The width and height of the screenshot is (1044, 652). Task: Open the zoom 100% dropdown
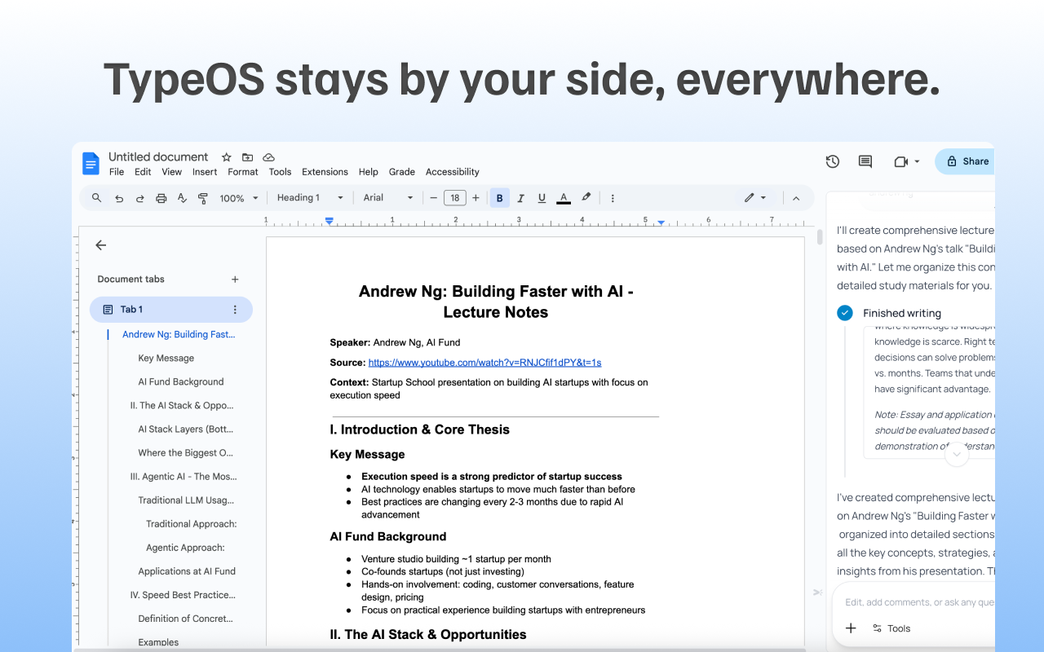(238, 198)
